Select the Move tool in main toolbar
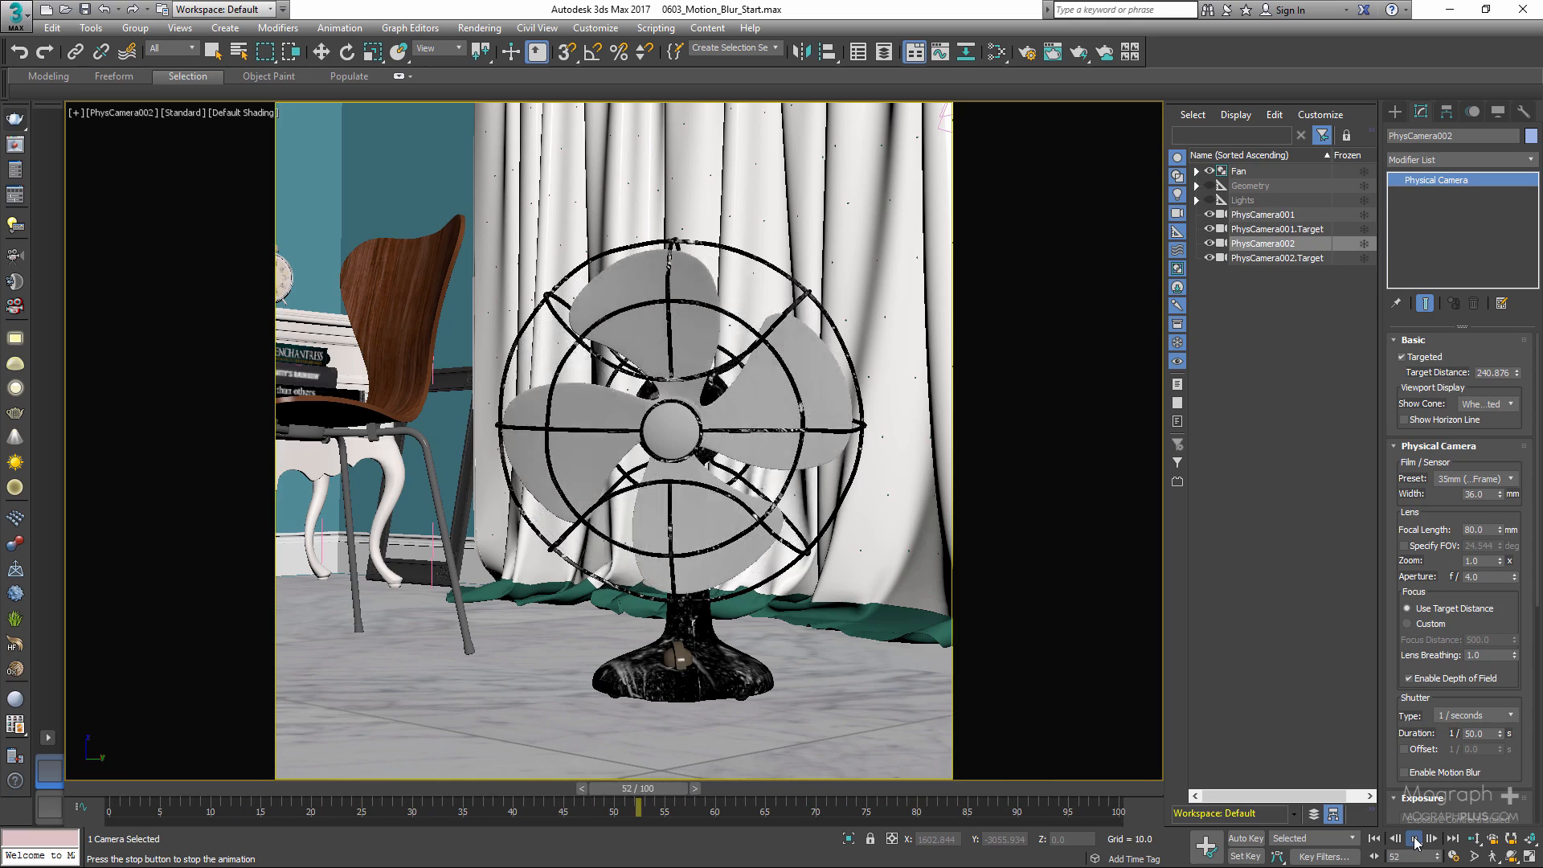1543x868 pixels. click(321, 52)
